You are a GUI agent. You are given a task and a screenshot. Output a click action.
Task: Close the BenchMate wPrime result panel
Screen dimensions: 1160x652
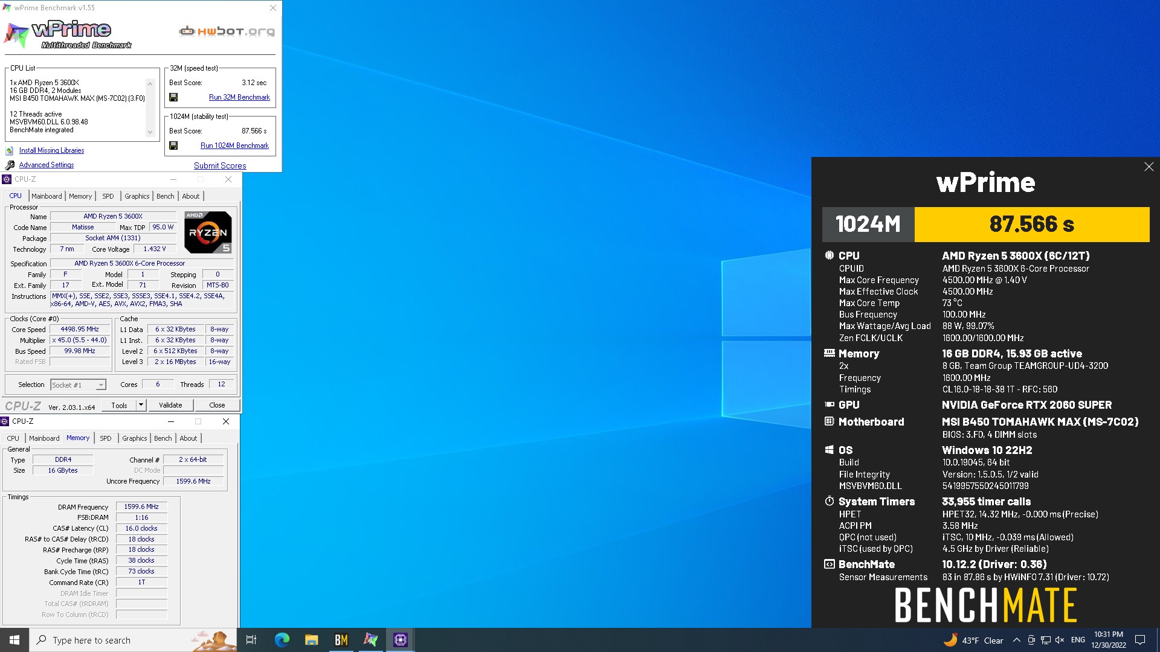(1149, 167)
